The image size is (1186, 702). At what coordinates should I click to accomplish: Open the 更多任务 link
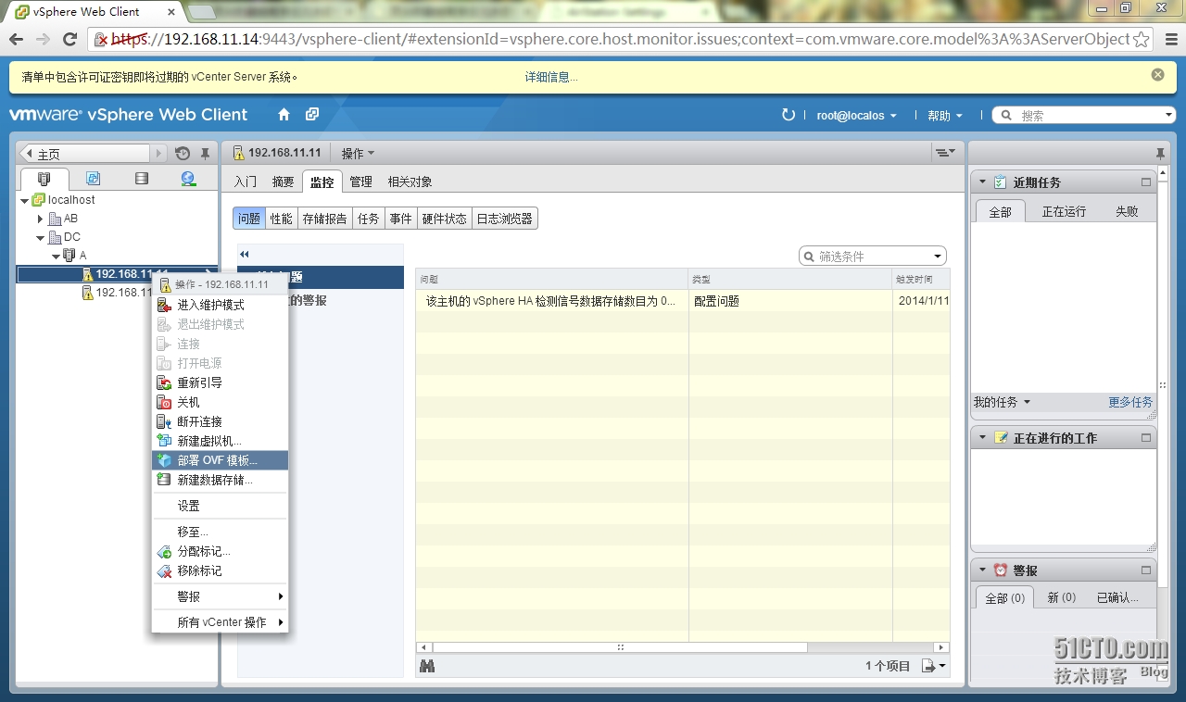click(1130, 402)
